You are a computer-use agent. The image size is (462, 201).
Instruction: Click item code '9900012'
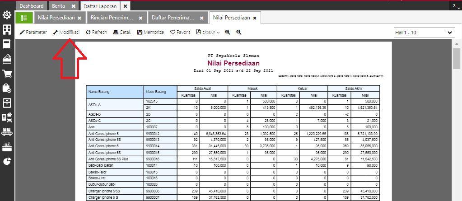[x=153, y=134]
